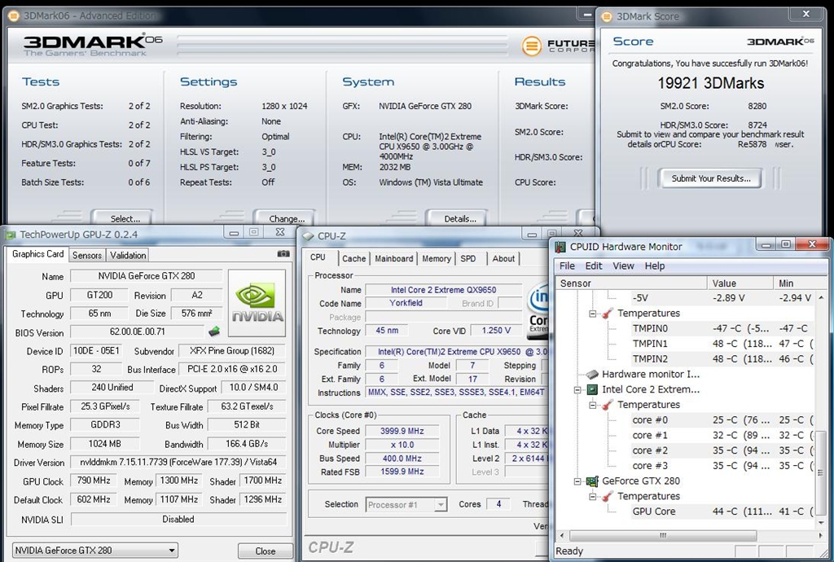834x562 pixels.
Task: Click the Intel Core 2 Extreme chip icon
Action: pos(592,390)
